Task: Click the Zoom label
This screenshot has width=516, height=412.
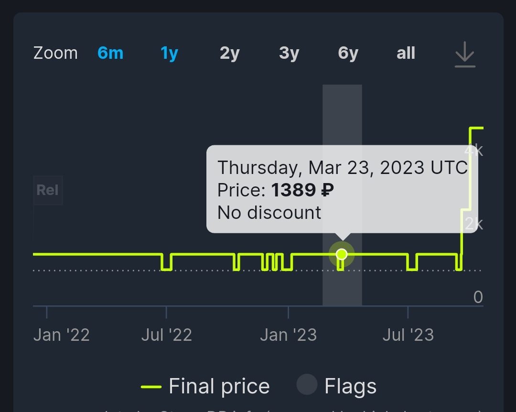Action: [55, 53]
